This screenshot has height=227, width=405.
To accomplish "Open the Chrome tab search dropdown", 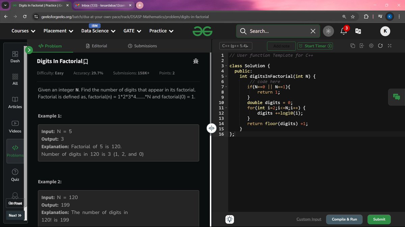I will tap(5, 5).
